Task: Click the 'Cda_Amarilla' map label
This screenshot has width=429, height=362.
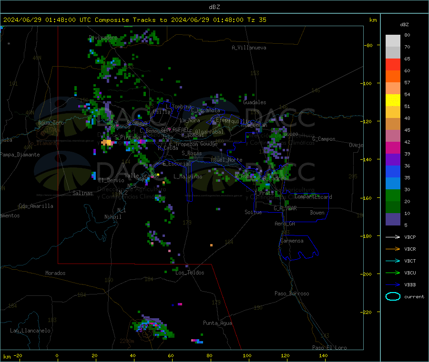Action: 36,206
